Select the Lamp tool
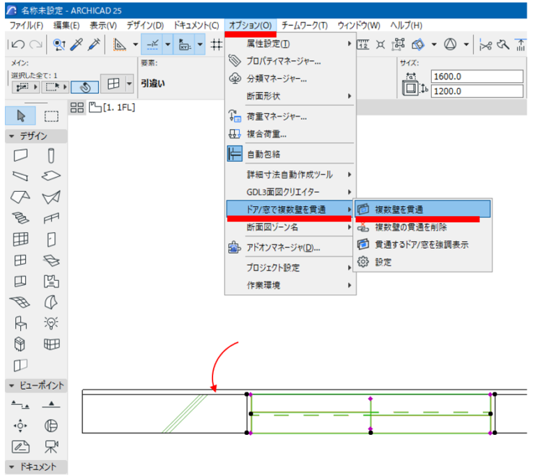Image resolution: width=535 pixels, height=476 pixels. coord(51,323)
